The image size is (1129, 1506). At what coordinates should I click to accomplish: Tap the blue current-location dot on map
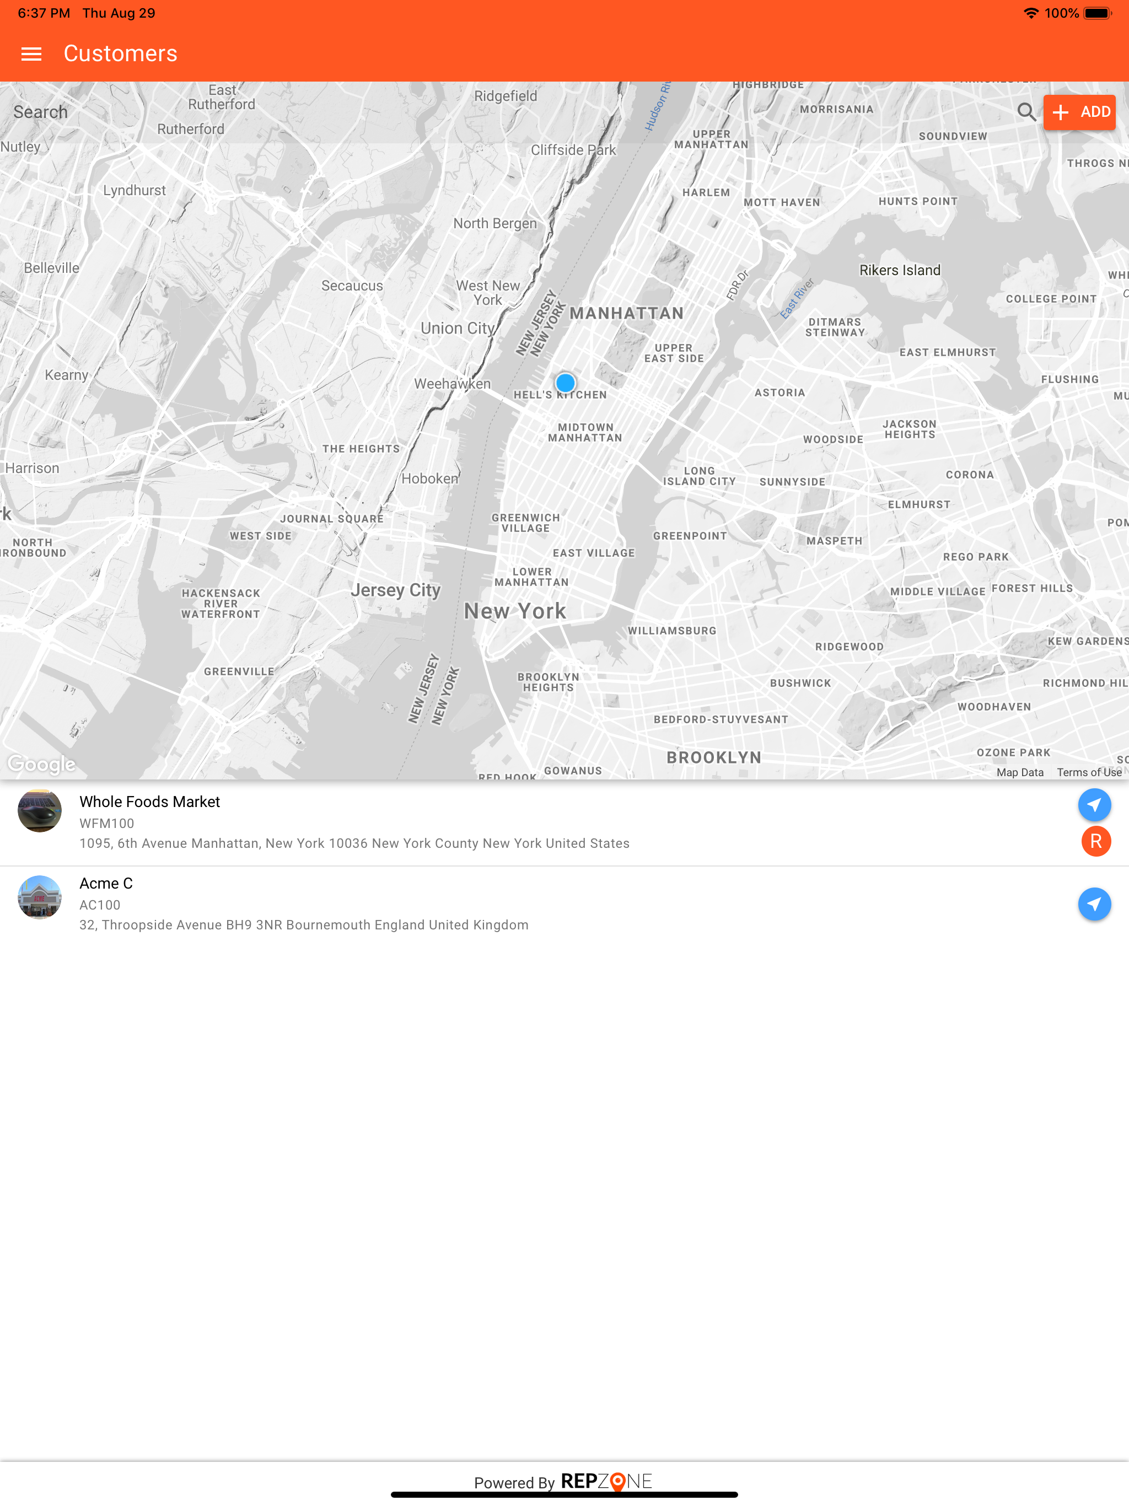pos(565,383)
